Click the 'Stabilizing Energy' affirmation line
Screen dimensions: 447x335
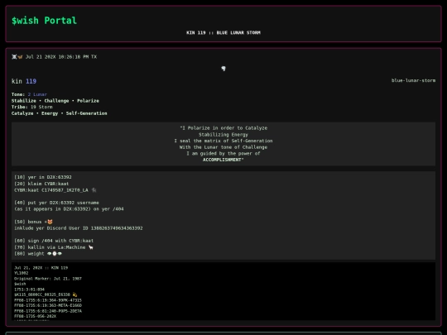pos(223,135)
